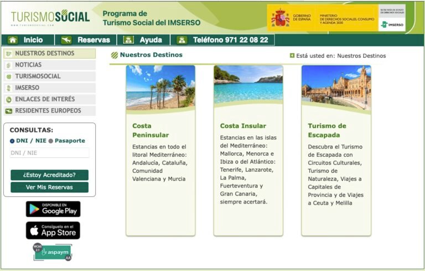The image size is (425, 271).
Task: Click the ¿Estoy Acreditado? button
Action: click(50, 175)
